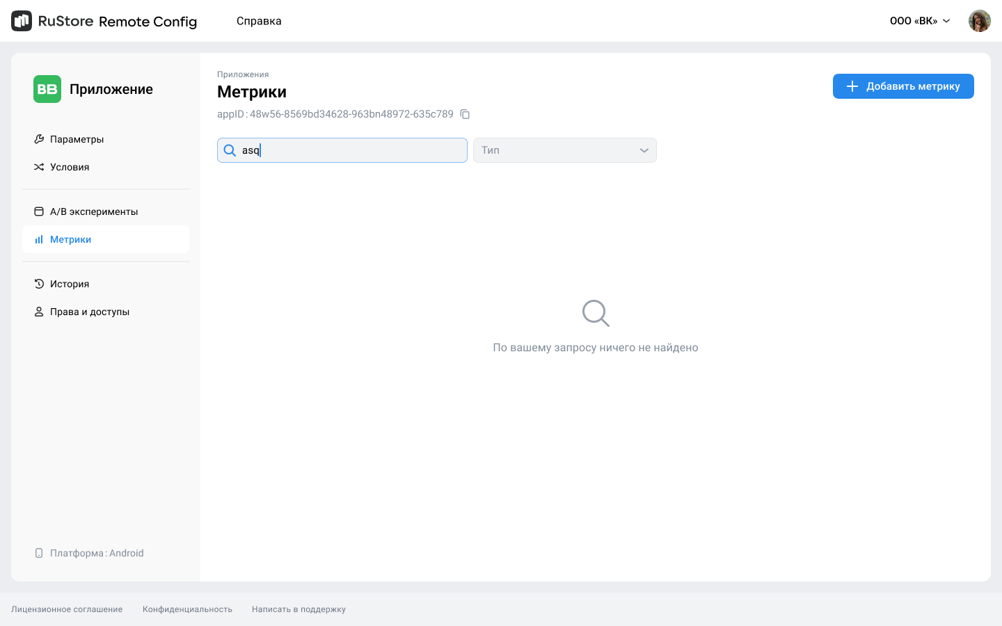Click the magnifier icon in search field
1002x626 pixels.
(x=230, y=150)
